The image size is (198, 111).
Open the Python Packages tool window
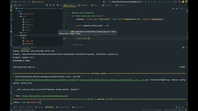62,107
